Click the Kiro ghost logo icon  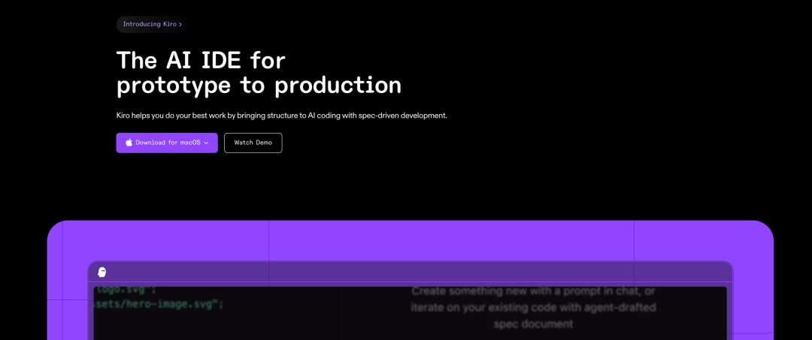click(102, 272)
